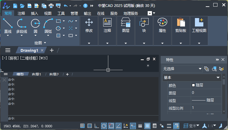Toggle ortho mode in status bar
Screen dimensions: 228x130
(97, 126)
